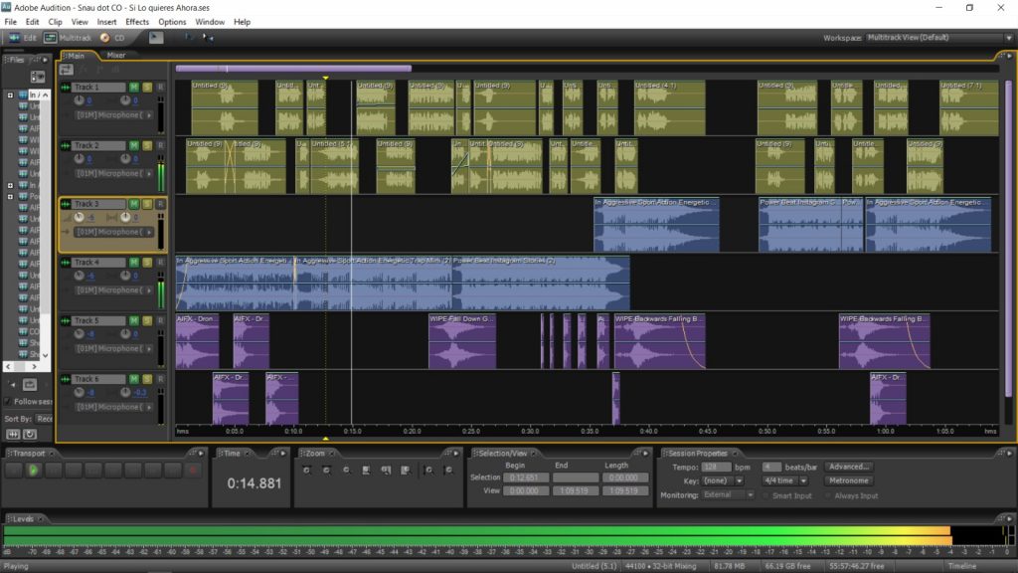Arm Track 3 for recording
The image size is (1018, 573).
[160, 204]
